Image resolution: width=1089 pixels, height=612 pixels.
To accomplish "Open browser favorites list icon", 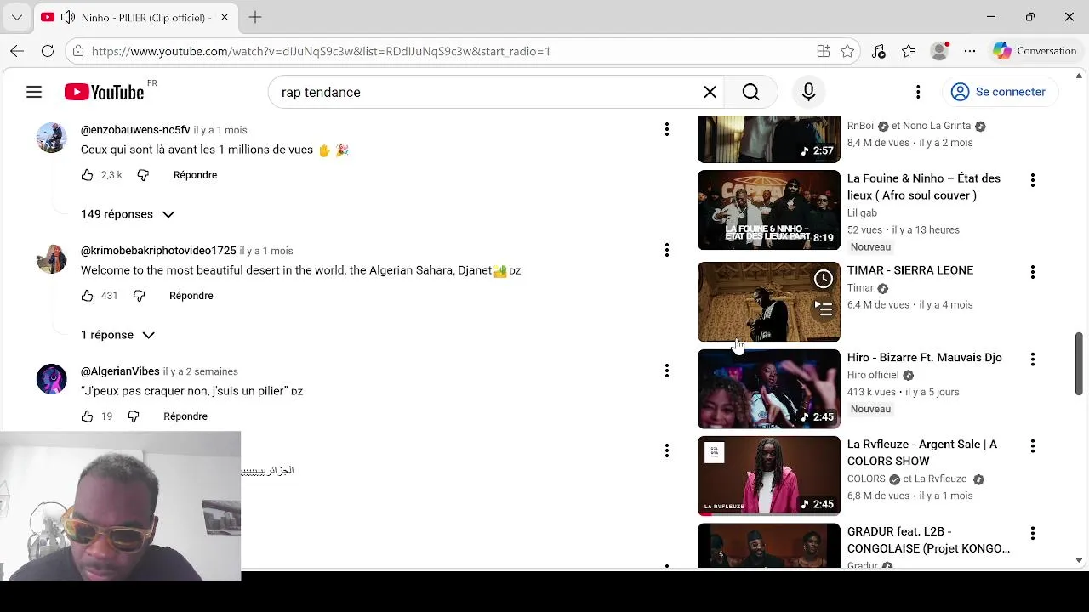I will coord(909,51).
